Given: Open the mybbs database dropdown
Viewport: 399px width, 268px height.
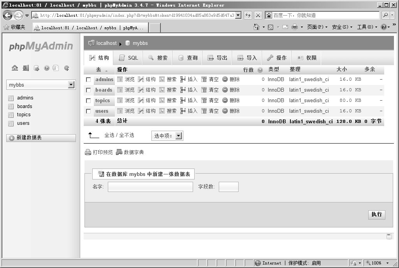Looking at the screenshot, I should click(41, 85).
